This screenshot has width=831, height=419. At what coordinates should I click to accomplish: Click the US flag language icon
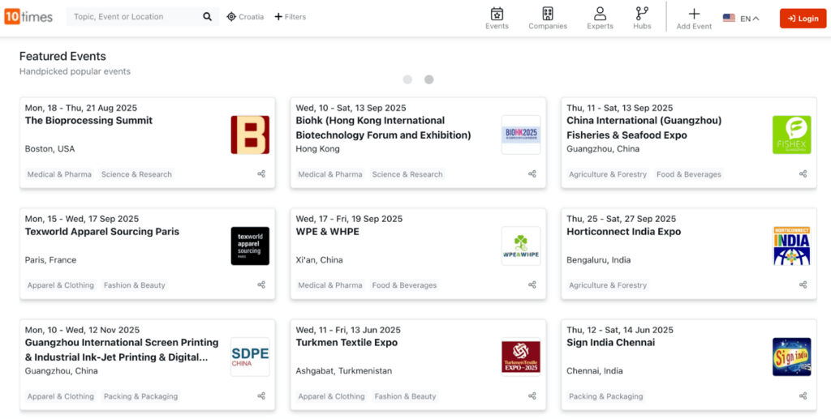(x=729, y=18)
